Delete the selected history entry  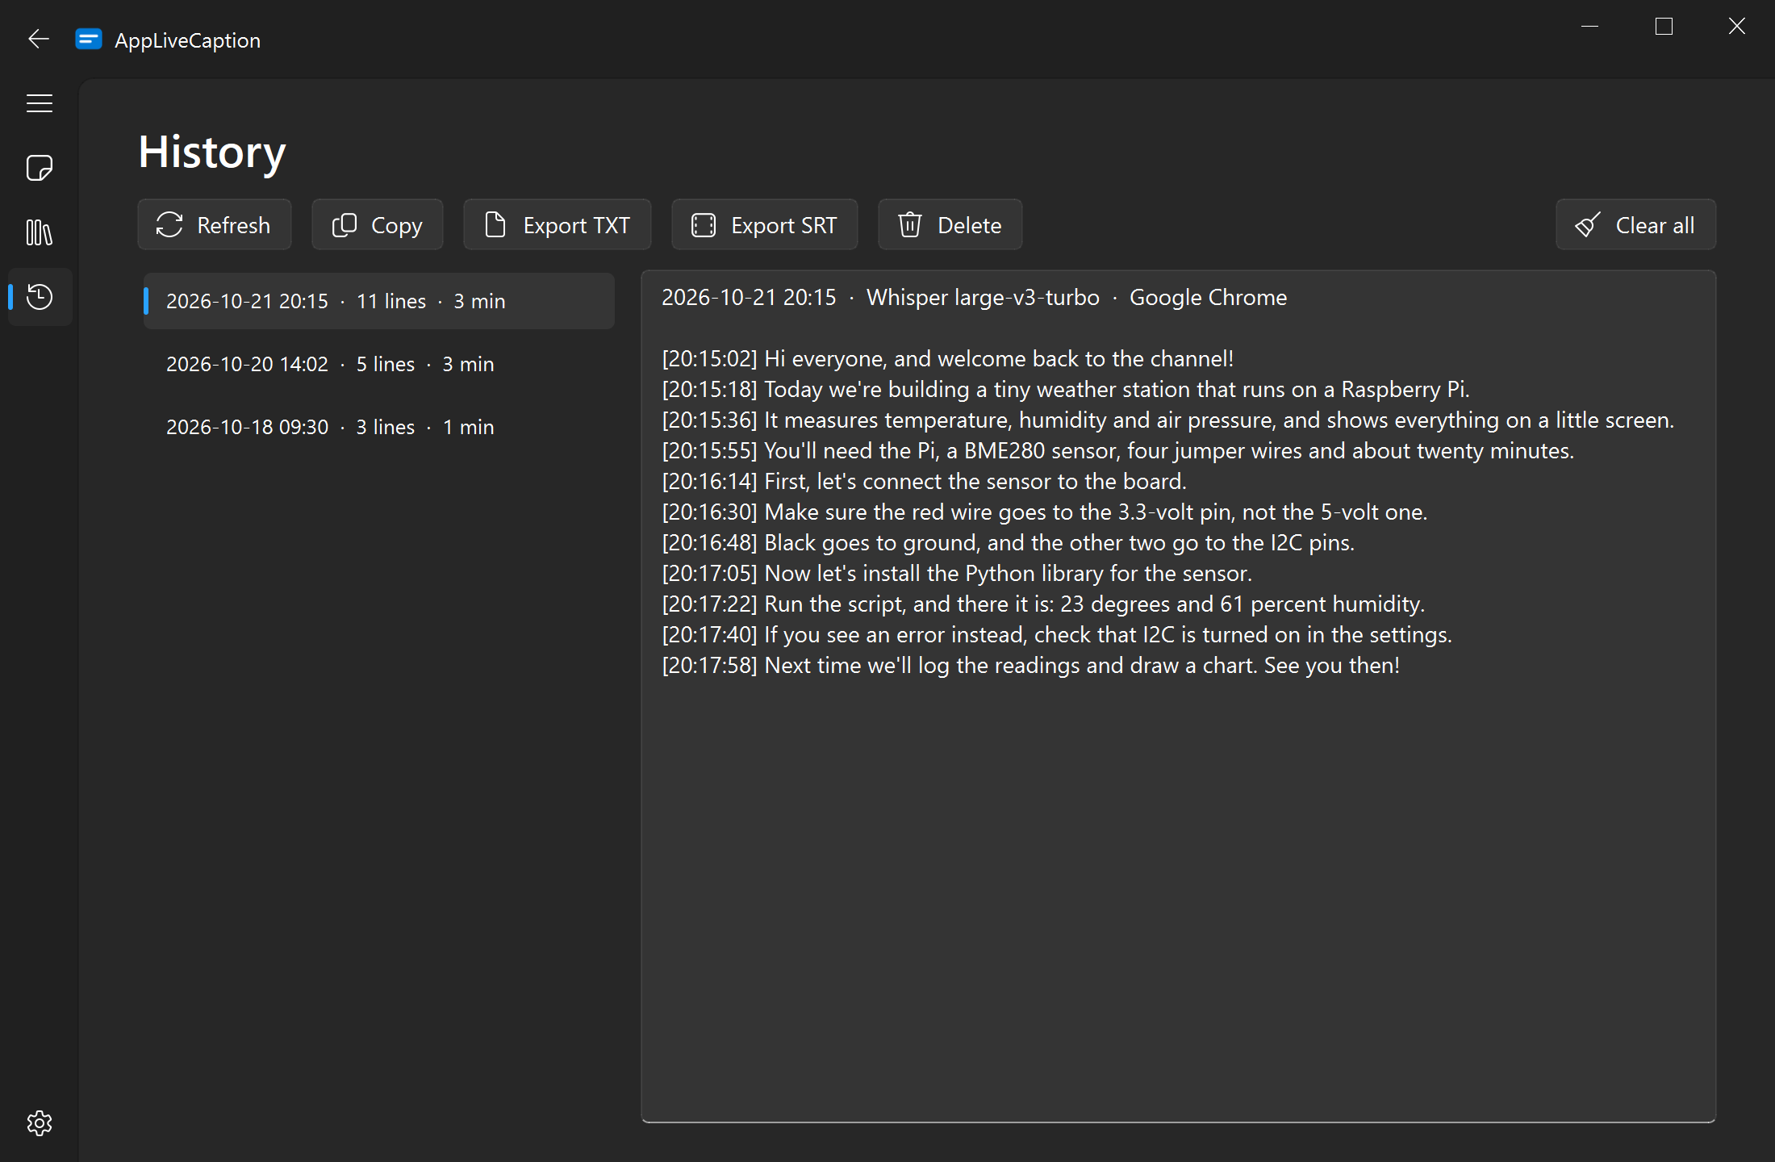[x=950, y=224]
